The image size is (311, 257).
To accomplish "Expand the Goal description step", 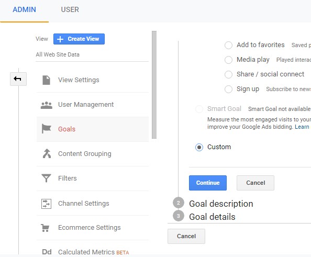I will 221,204.
